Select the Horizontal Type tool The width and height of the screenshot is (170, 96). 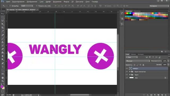click(3, 67)
